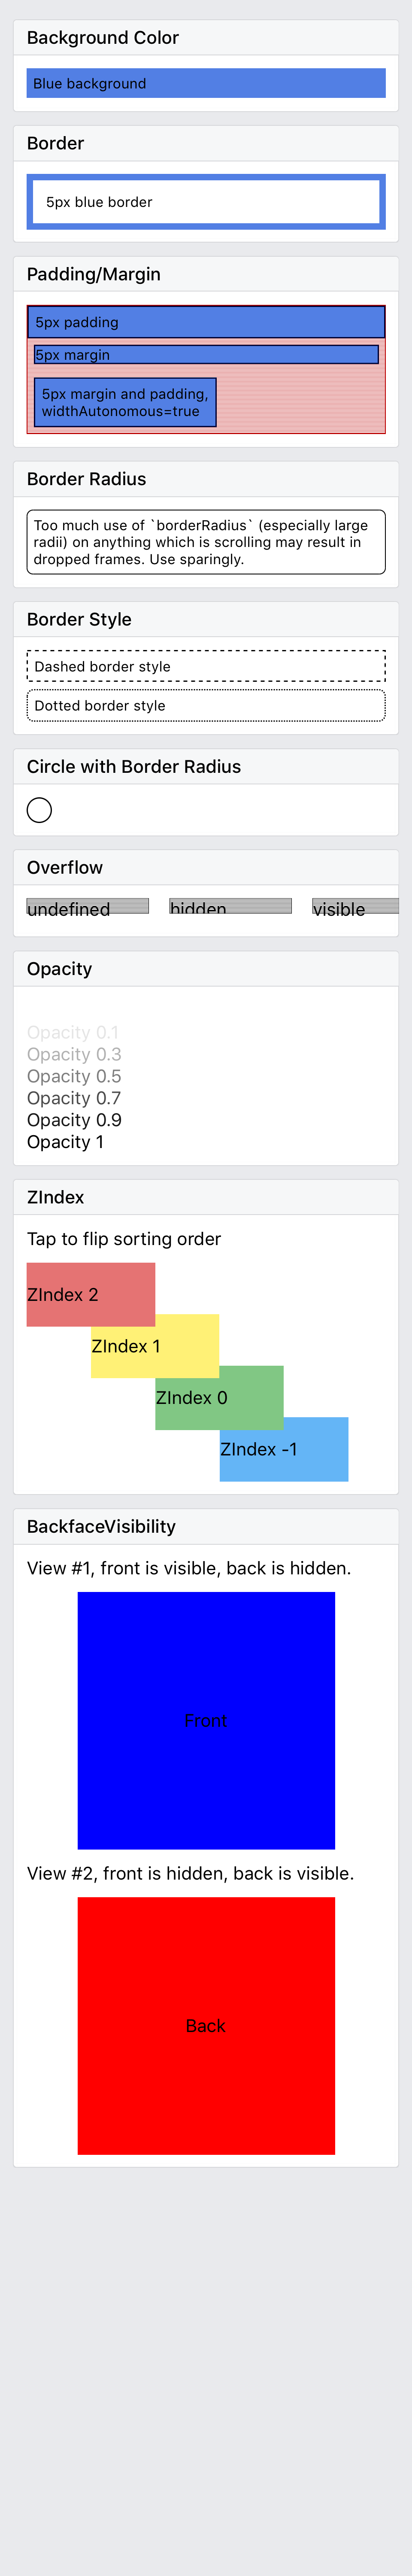Click the Blue background bar
Screen dimensions: 412x2576
tap(206, 83)
